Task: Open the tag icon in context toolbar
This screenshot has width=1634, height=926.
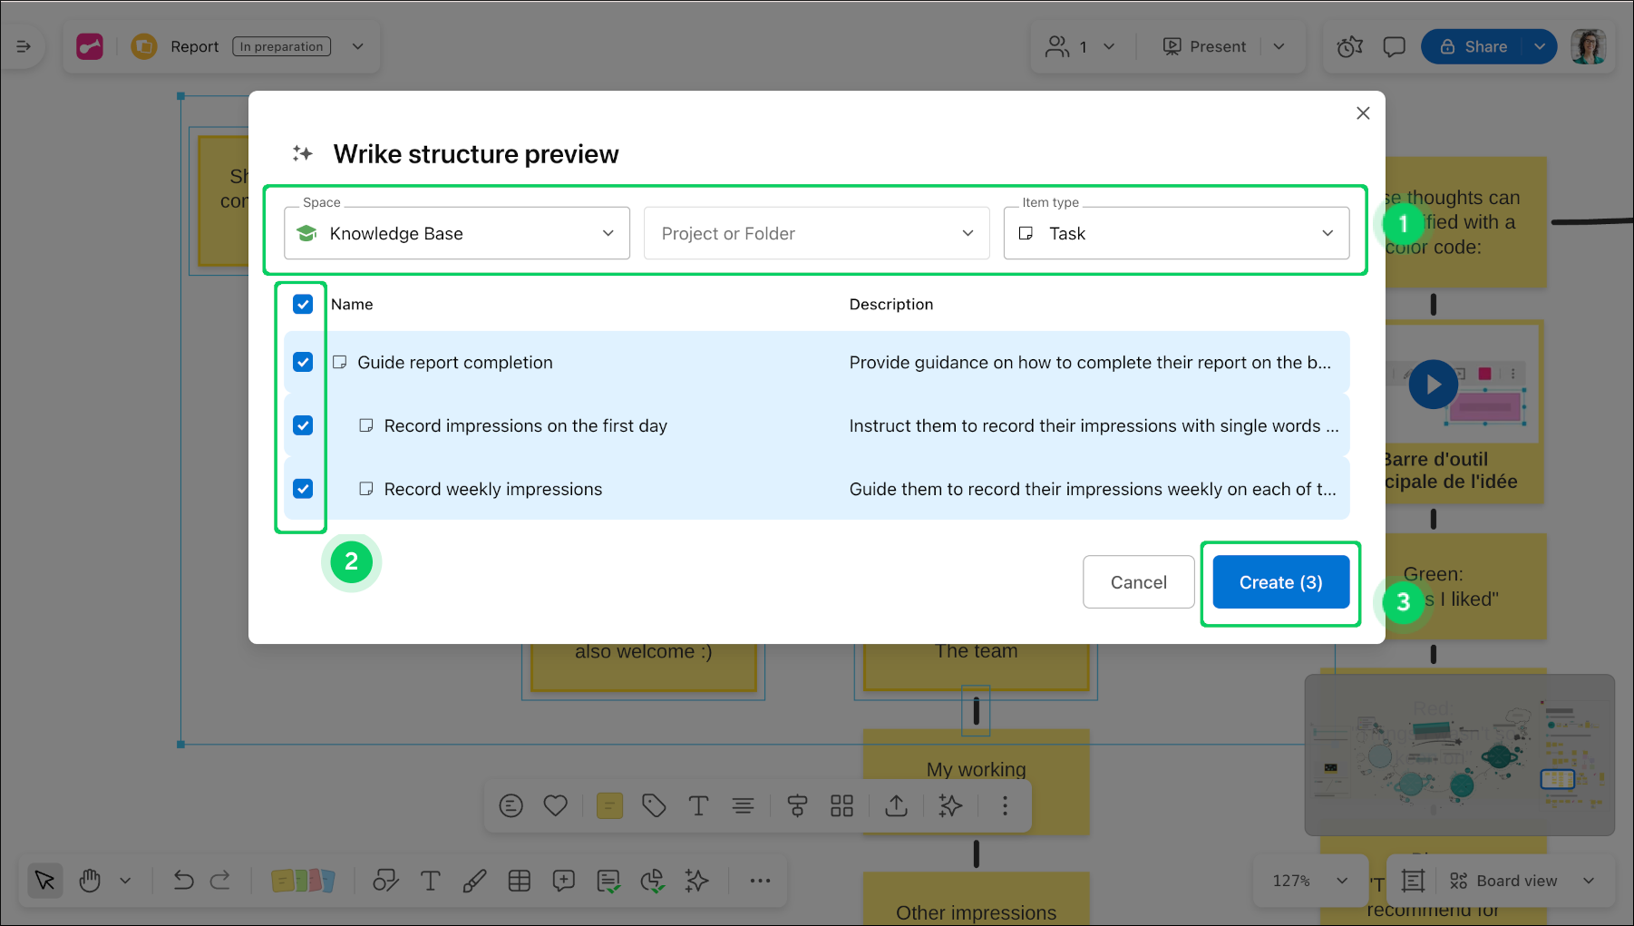Action: tap(654, 805)
